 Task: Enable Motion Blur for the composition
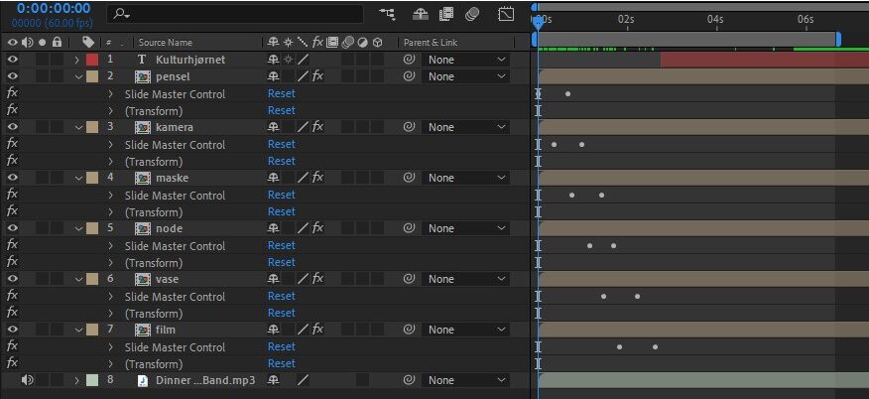point(472,15)
